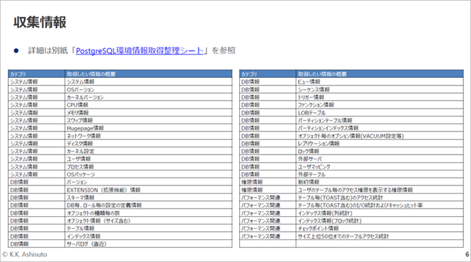471x262 pixels.
Task: Click the CPU情報 cell
Action: 148,105
